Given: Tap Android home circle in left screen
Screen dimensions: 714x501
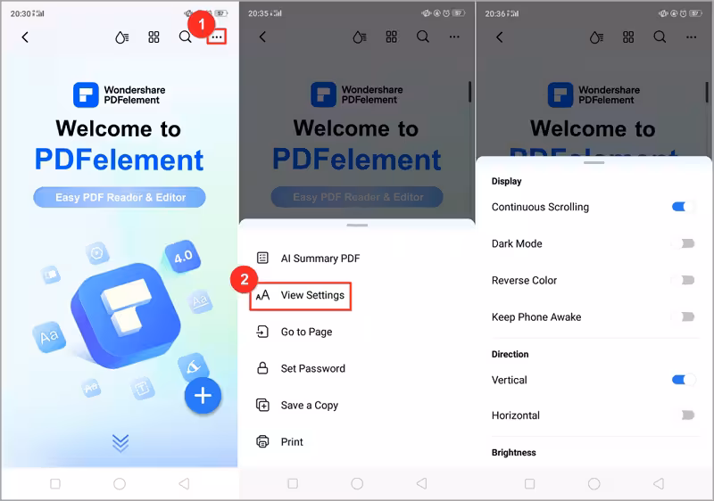Looking at the screenshot, I should (x=120, y=484).
